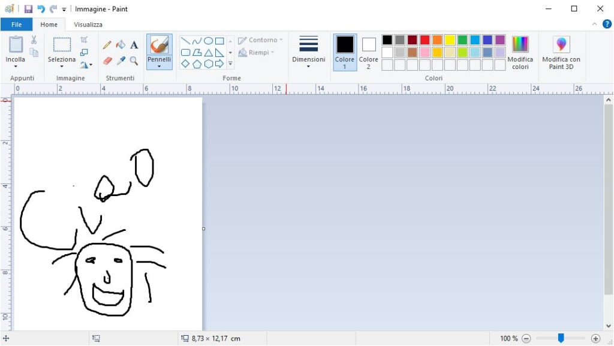
Task: Select the Fill with color bucket tool
Action: coord(121,44)
